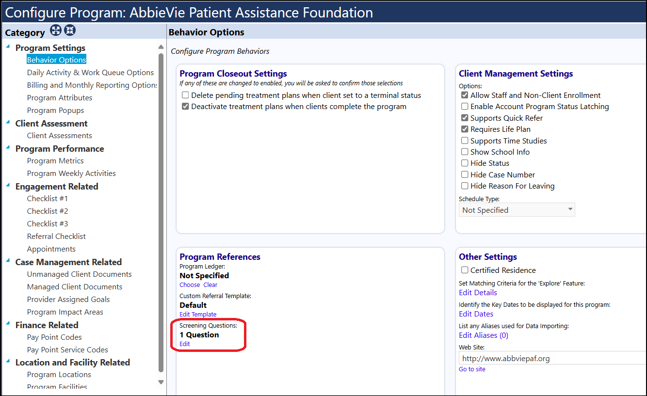Tick the Hide Status checkbox
Image resolution: width=647 pixels, height=396 pixels.
click(x=465, y=163)
